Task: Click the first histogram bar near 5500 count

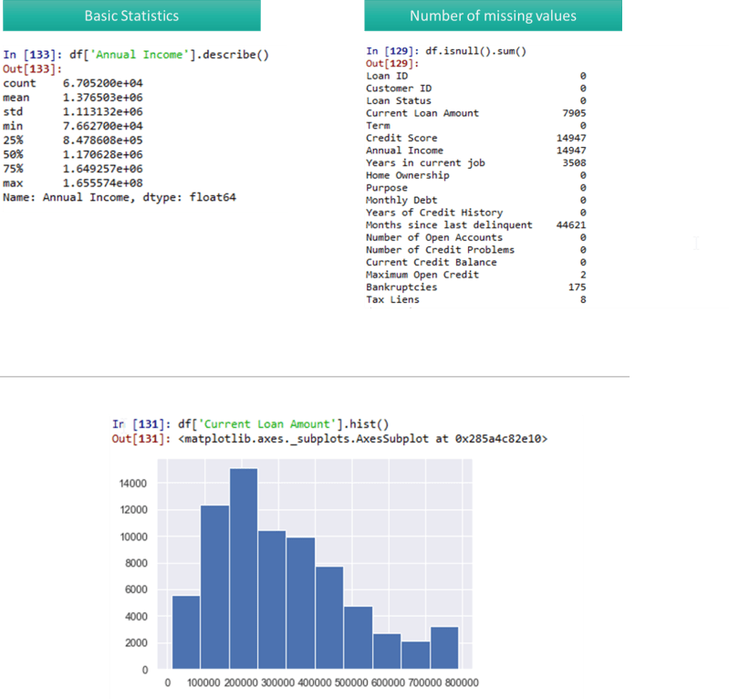Action: [186, 632]
